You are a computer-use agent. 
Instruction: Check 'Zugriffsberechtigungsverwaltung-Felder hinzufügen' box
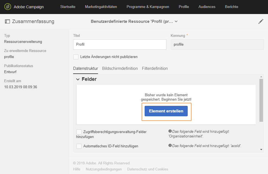79,132
